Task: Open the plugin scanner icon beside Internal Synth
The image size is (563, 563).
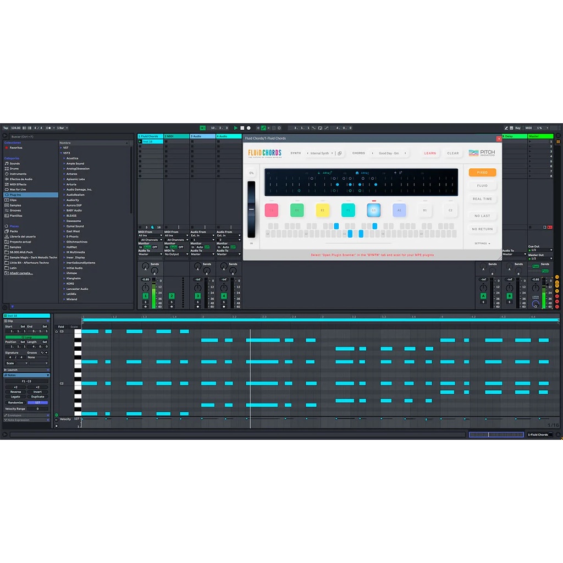Action: [x=340, y=153]
